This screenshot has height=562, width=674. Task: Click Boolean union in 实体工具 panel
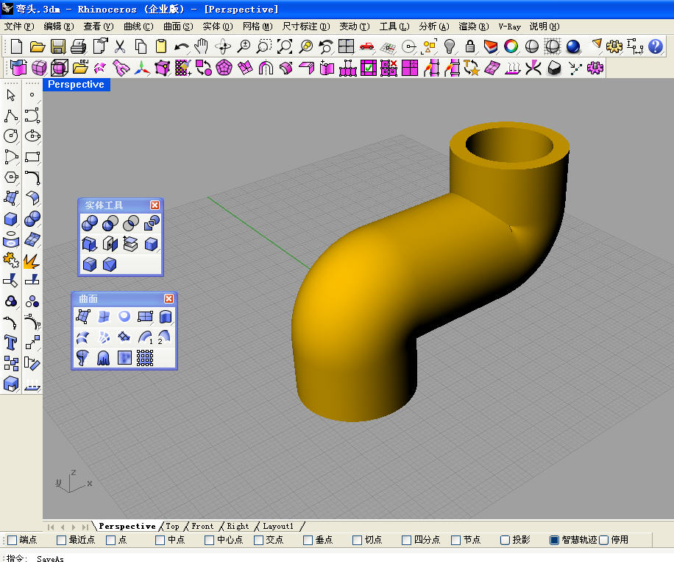pyautogui.click(x=90, y=223)
